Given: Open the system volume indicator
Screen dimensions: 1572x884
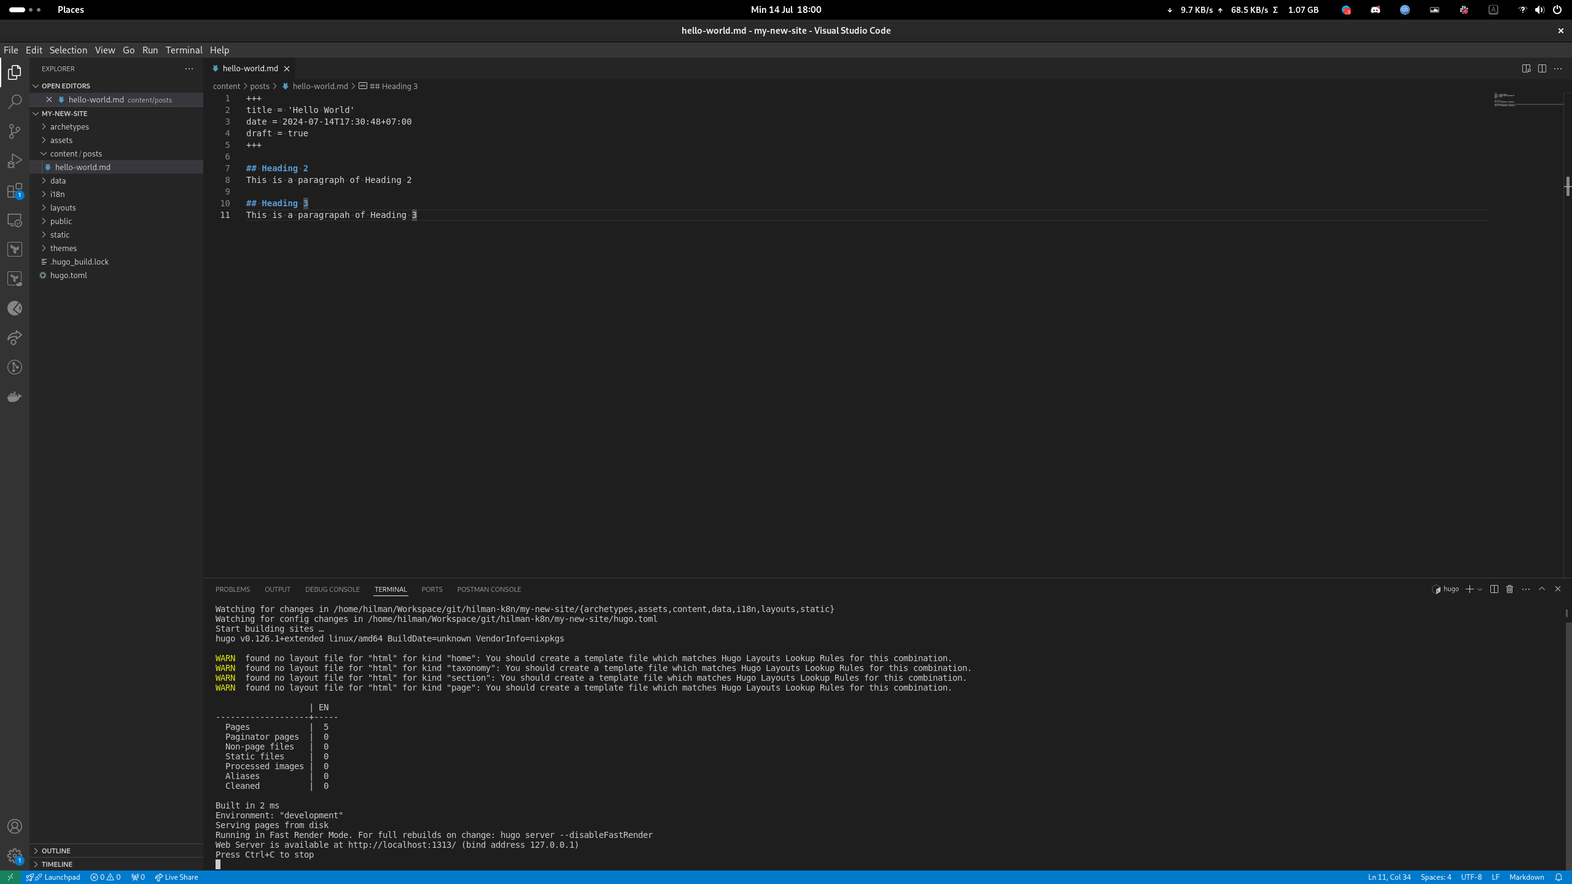Looking at the screenshot, I should [1539, 10].
